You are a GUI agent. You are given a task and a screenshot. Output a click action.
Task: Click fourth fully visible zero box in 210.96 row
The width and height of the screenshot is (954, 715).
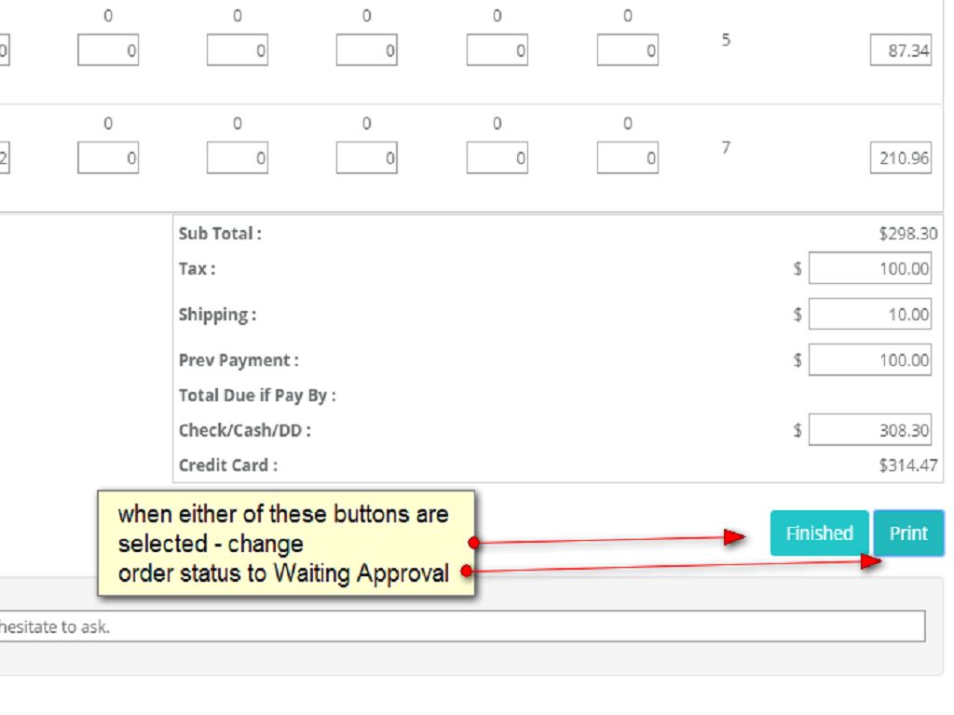point(497,159)
